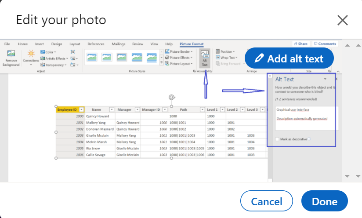Click Compress Pictures icon beside Color

[73, 52]
